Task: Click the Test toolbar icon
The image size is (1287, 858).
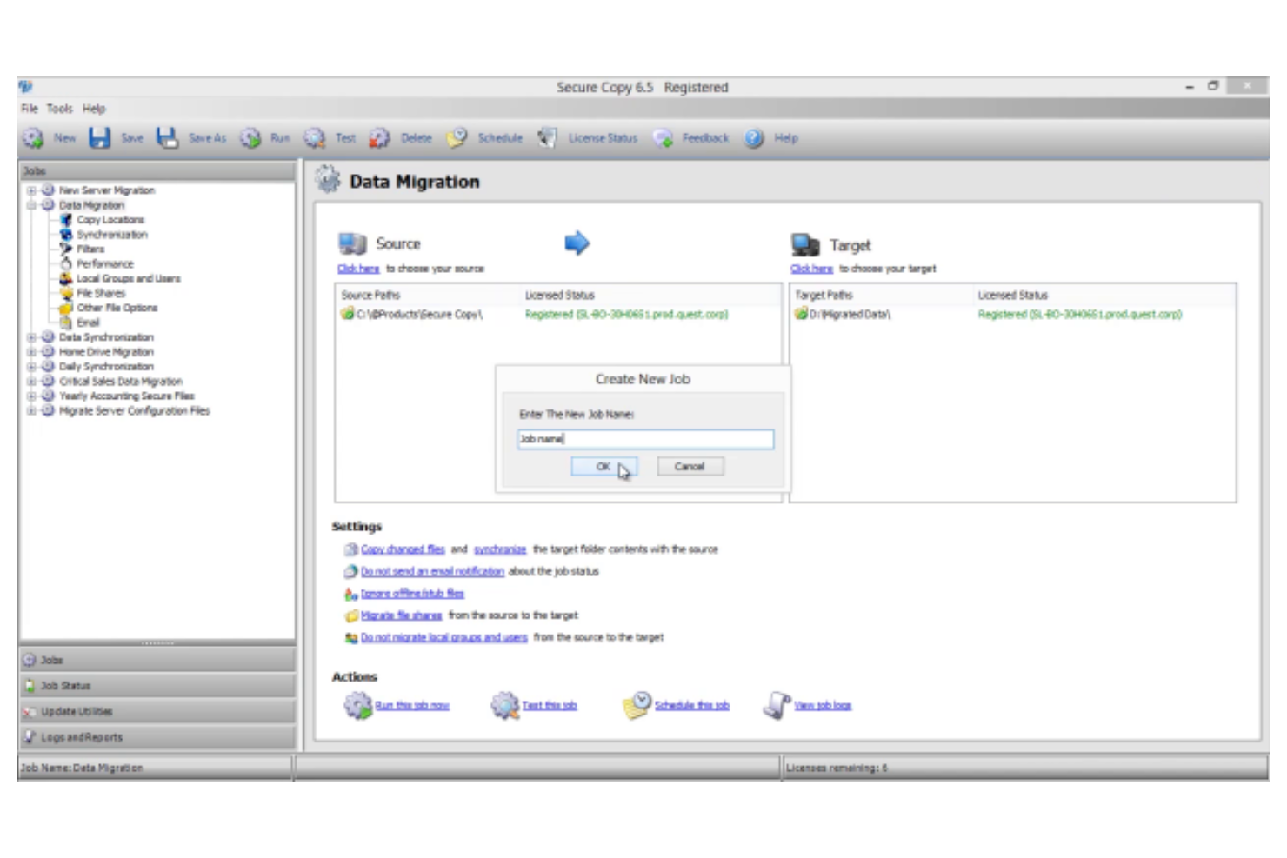Action: [x=314, y=138]
